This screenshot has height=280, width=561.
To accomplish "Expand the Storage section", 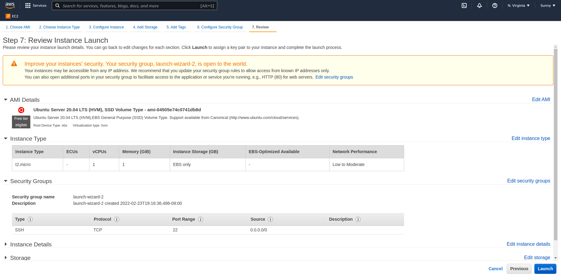I will (x=6, y=257).
